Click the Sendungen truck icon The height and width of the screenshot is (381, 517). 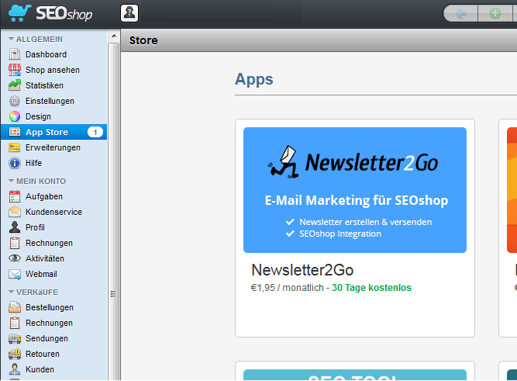coord(15,338)
